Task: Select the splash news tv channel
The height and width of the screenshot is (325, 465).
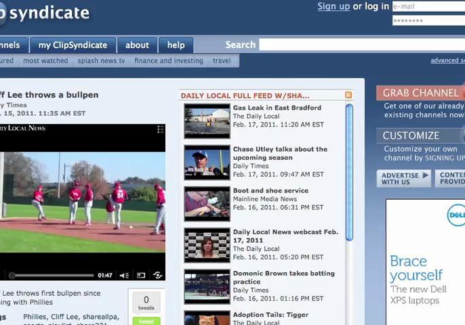Action: [102, 61]
